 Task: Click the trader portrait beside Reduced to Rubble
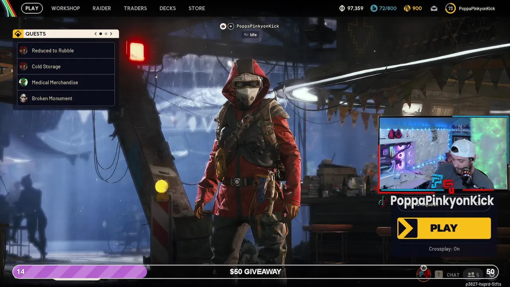(24, 50)
